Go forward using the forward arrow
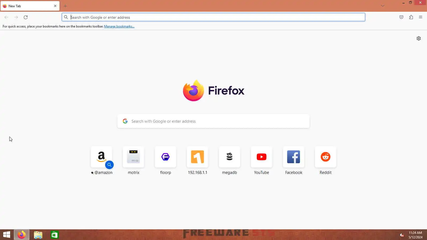Screen dimensions: 427x240 pos(16,17)
